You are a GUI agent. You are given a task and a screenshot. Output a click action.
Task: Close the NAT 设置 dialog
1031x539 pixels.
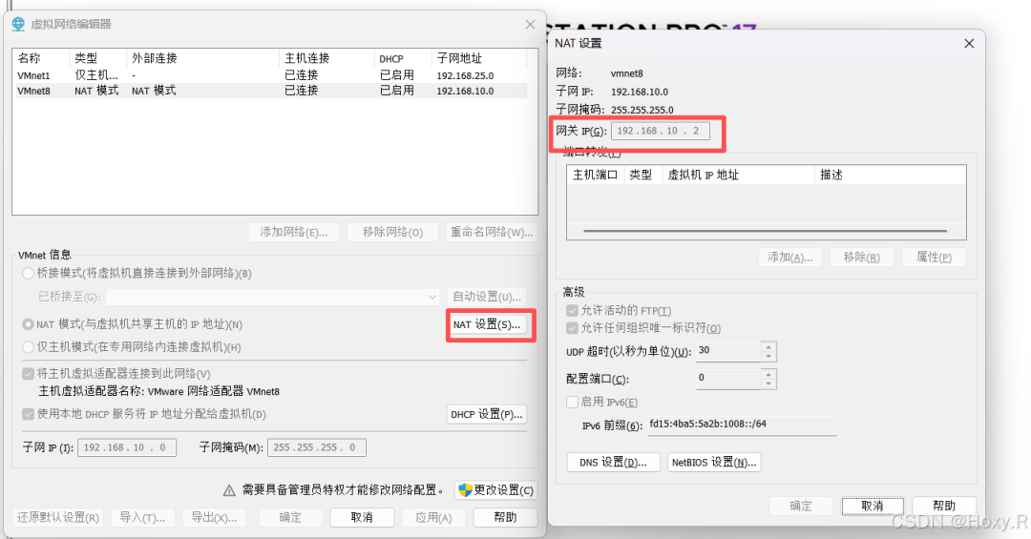point(969,43)
